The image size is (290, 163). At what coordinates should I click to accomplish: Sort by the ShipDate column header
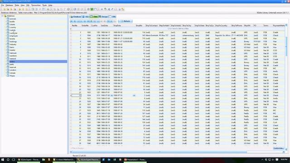click(x=124, y=26)
